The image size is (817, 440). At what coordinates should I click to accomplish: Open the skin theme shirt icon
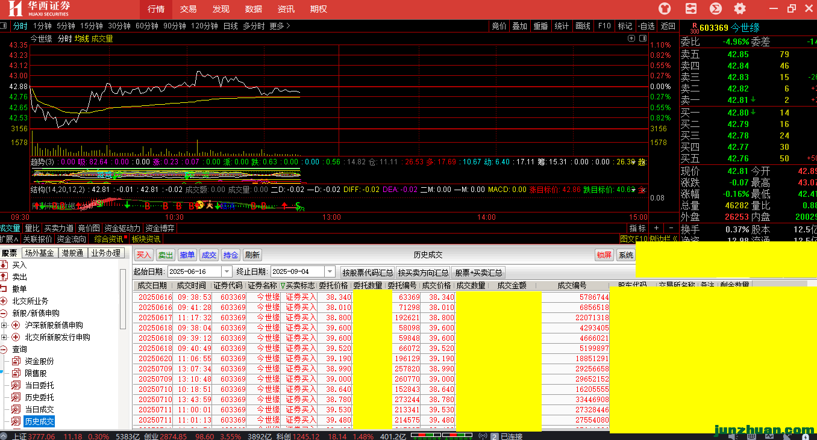(665, 8)
